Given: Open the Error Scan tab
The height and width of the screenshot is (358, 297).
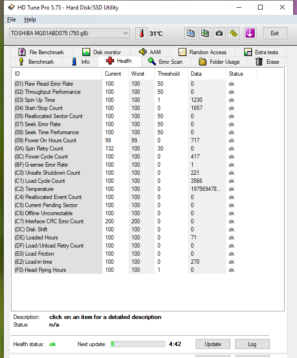Looking at the screenshot, I should point(166,62).
